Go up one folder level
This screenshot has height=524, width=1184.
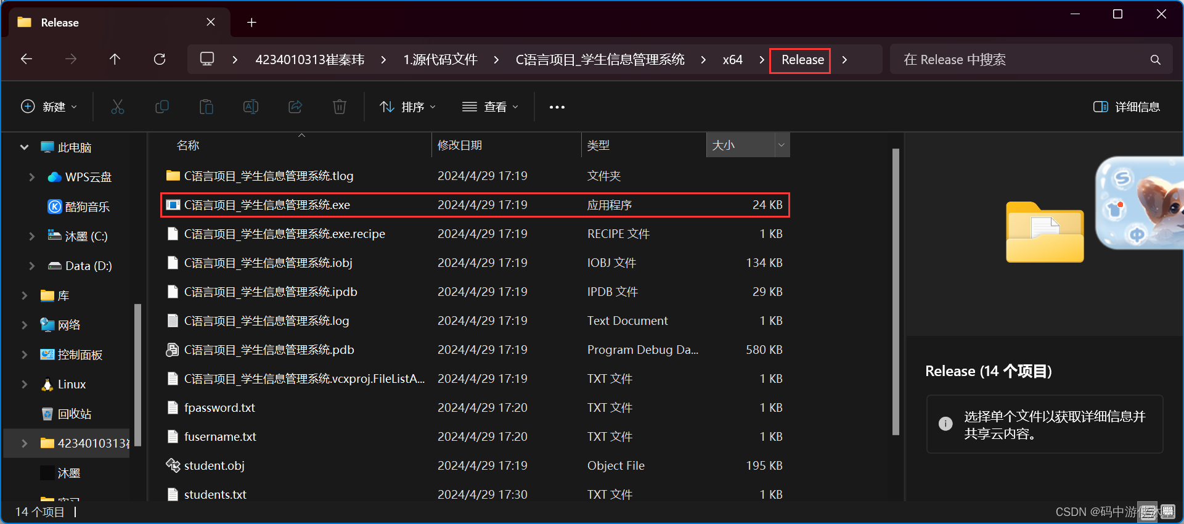coord(115,59)
